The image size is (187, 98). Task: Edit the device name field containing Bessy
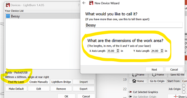point(134,25)
